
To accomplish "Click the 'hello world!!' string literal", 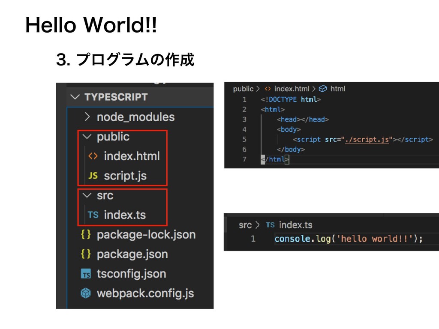I will pyautogui.click(x=375, y=239).
